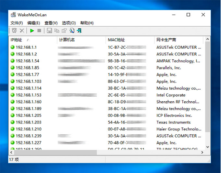221x173 pixels.
Task: Sort by the IP地址 column header
Action: point(33,40)
